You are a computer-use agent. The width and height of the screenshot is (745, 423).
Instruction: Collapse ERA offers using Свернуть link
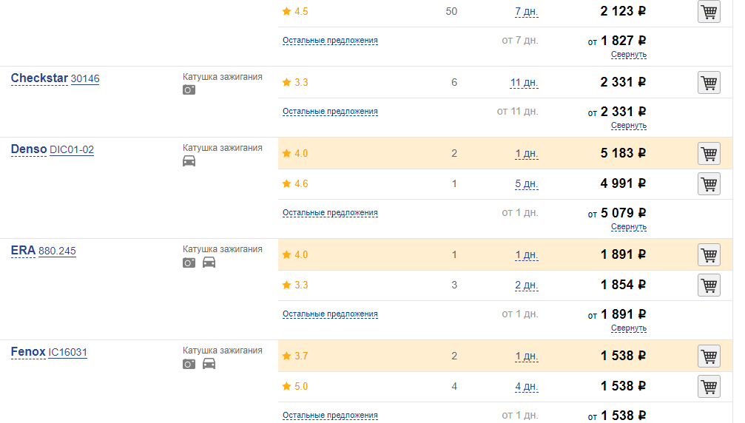coord(629,328)
